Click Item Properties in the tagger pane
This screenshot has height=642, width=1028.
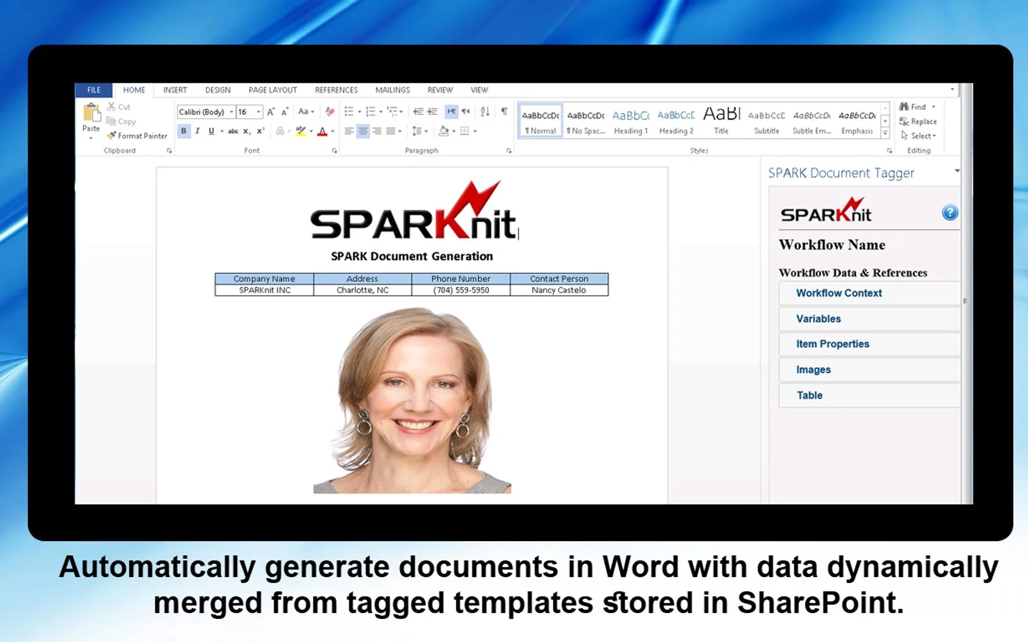click(869, 344)
